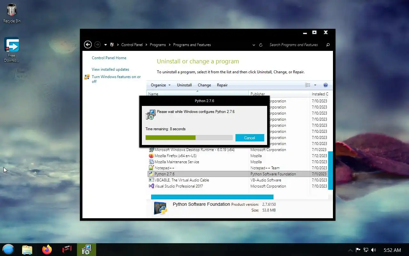The image size is (409, 256).
Task: Click the search magnifier icon
Action: pyautogui.click(x=328, y=45)
